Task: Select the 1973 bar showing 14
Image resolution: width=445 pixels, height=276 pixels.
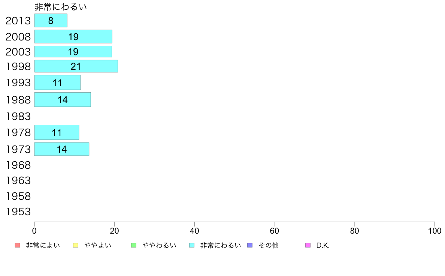Action: pos(61,149)
